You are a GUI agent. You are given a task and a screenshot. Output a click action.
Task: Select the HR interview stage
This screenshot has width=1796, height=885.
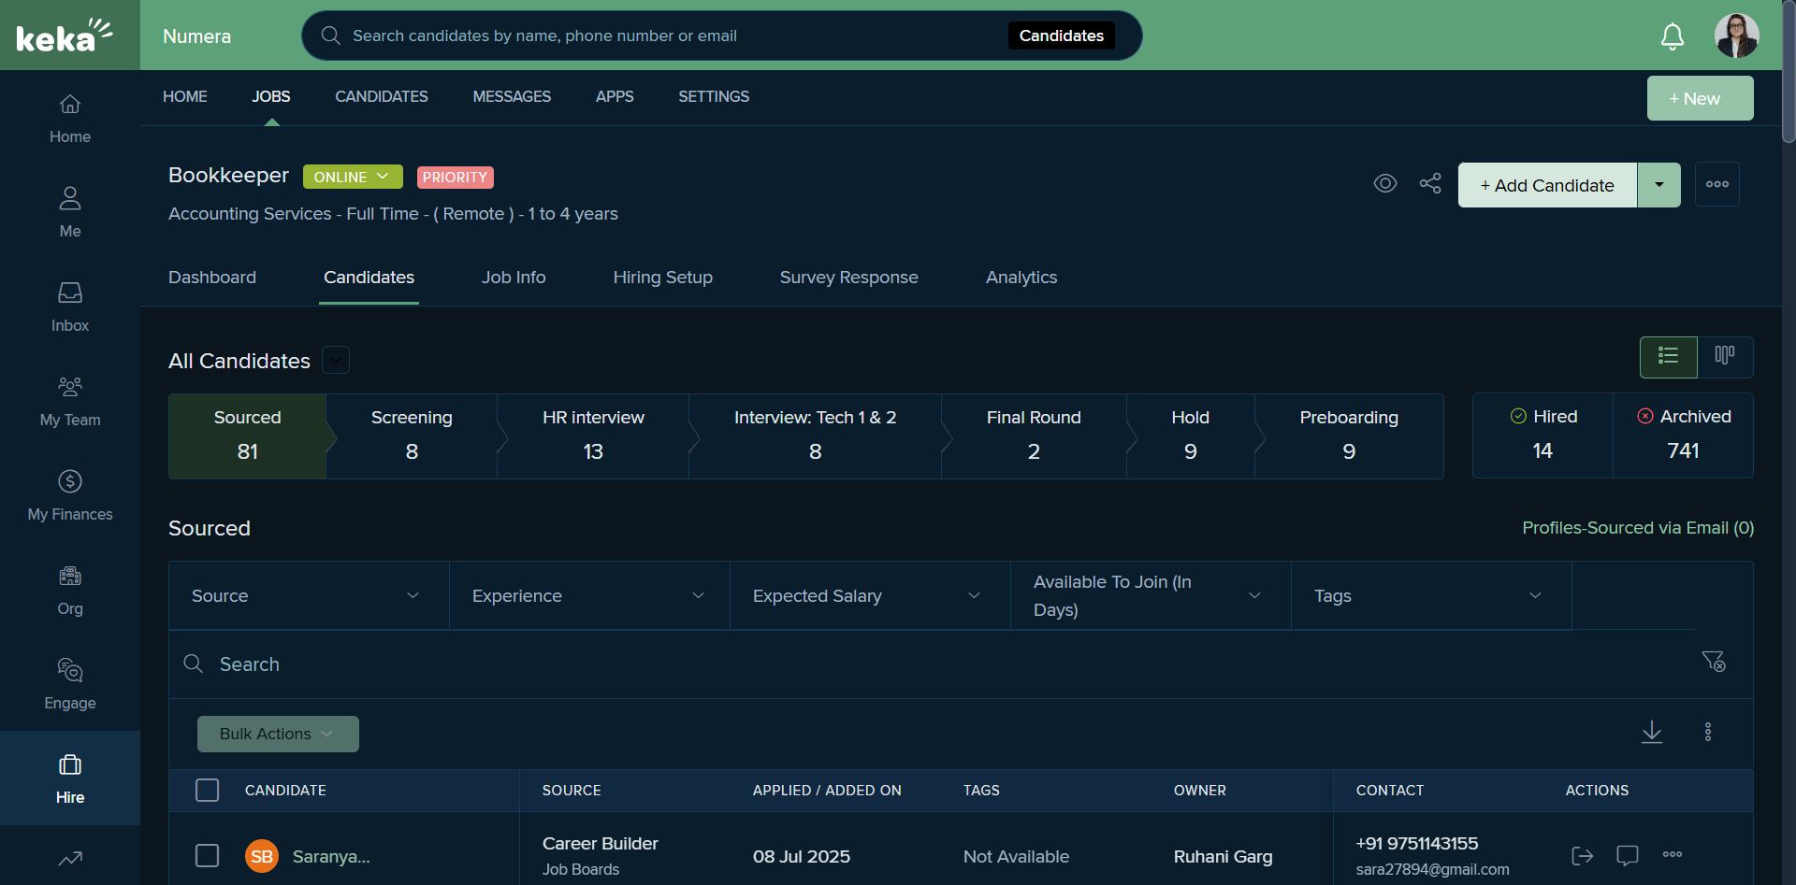pyautogui.click(x=593, y=435)
